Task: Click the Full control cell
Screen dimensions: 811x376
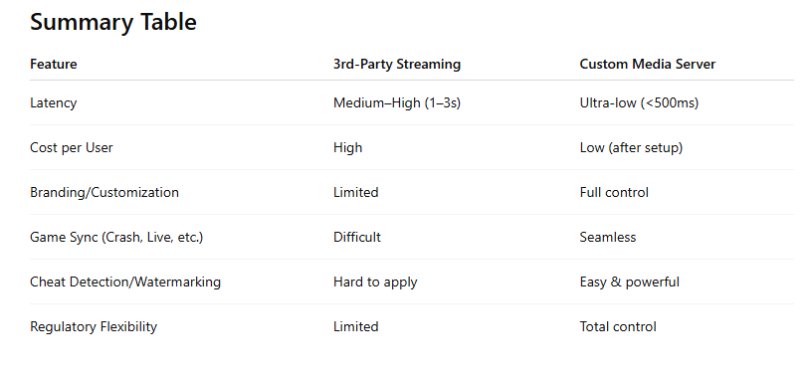Action: pyautogui.click(x=614, y=192)
